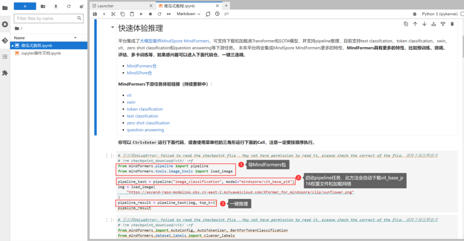Screen dimensions: 464x241
Task: Duplicate the cell using cell toolbar
Action: [x=406, y=24]
